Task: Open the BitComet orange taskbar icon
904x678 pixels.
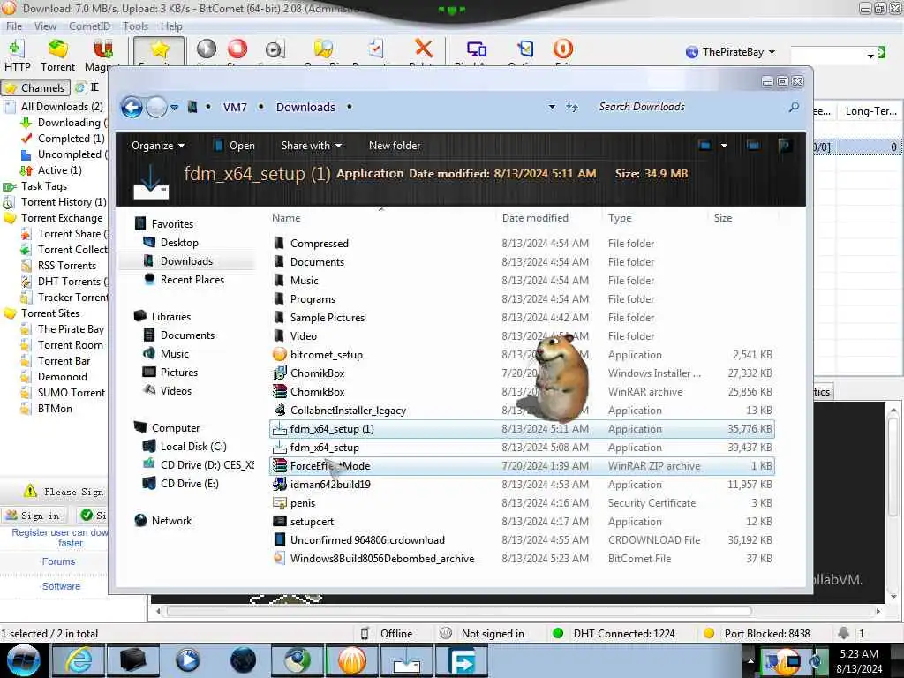Action: 351,660
